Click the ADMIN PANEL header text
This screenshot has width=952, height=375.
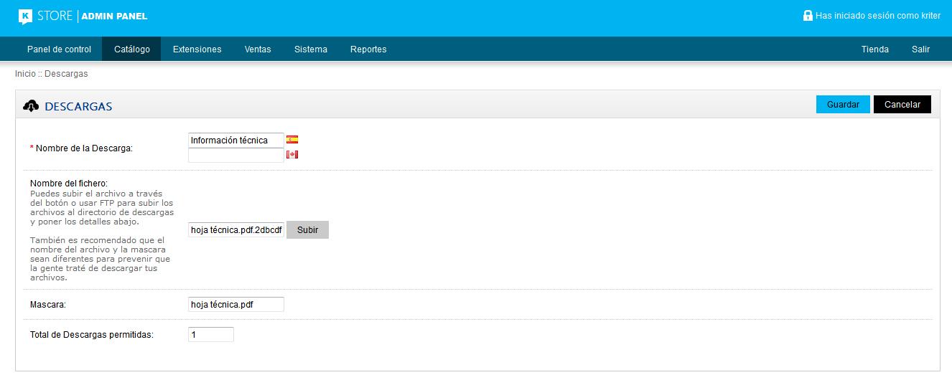[115, 16]
